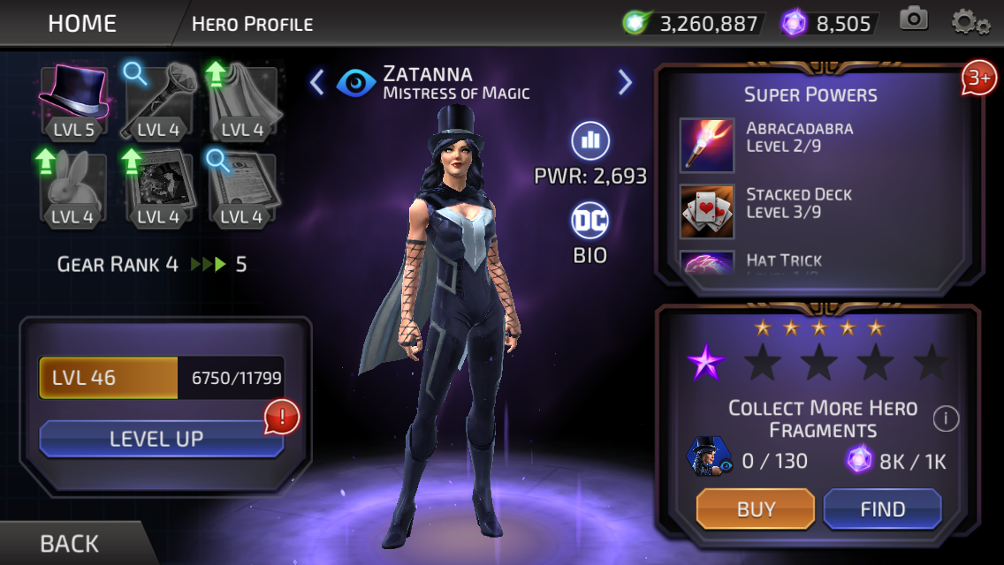
Task: Select the magazine gear slot
Action: (158, 188)
